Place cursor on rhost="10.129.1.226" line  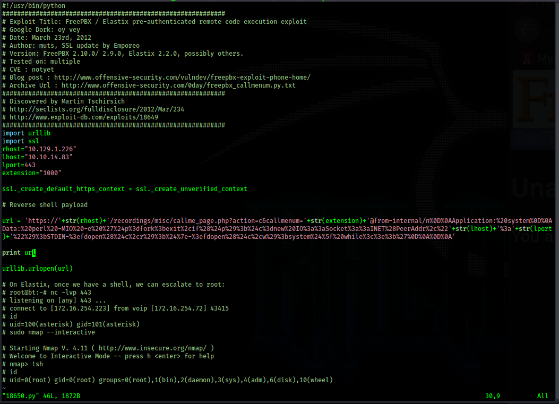[x=39, y=149]
